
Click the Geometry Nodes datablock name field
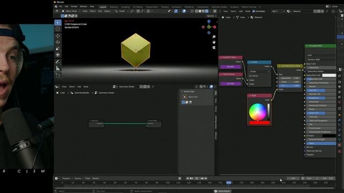click(129, 87)
